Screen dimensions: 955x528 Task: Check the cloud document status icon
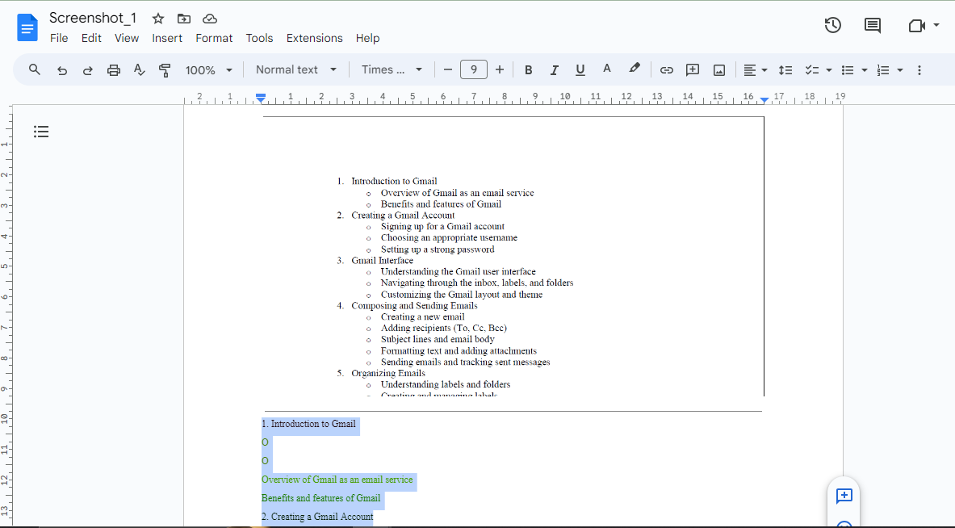(x=210, y=19)
